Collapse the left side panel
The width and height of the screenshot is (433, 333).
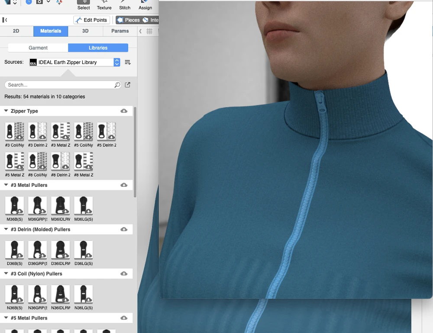tap(5, 20)
